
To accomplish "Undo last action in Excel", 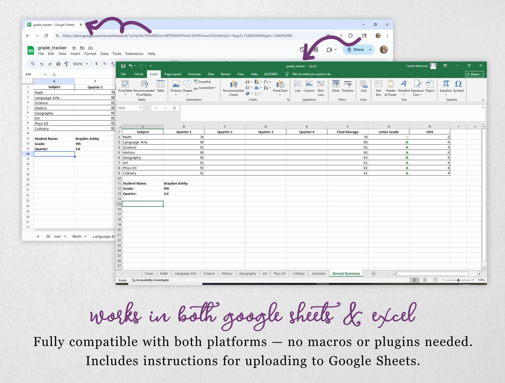I will pos(131,66).
